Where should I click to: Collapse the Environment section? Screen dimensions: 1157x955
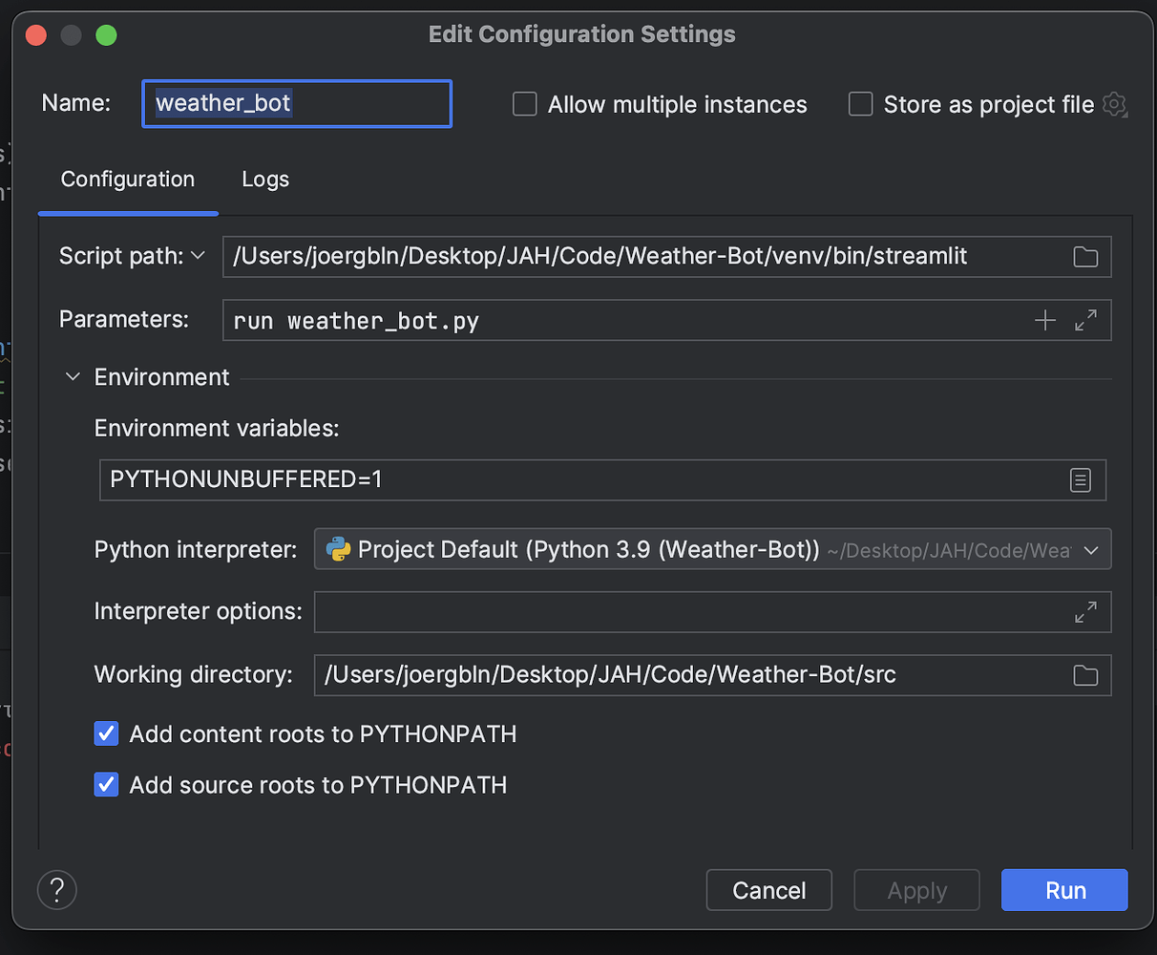coord(72,376)
